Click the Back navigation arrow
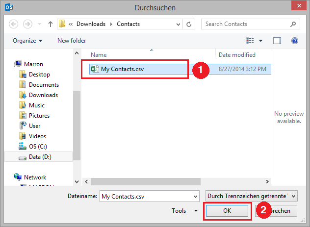The image size is (310, 227). 14,24
